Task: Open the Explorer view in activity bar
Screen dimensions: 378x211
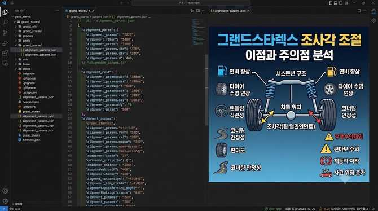Action: [x=5, y=12]
